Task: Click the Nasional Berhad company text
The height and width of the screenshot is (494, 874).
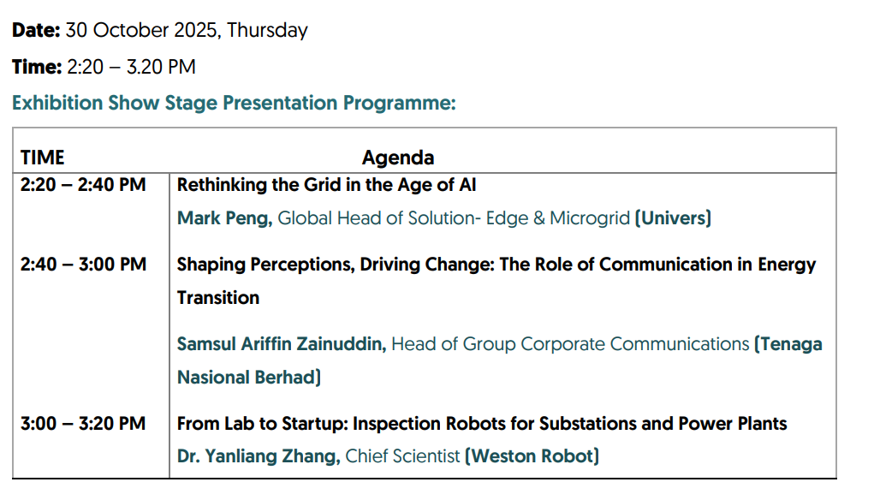Action: 248,378
